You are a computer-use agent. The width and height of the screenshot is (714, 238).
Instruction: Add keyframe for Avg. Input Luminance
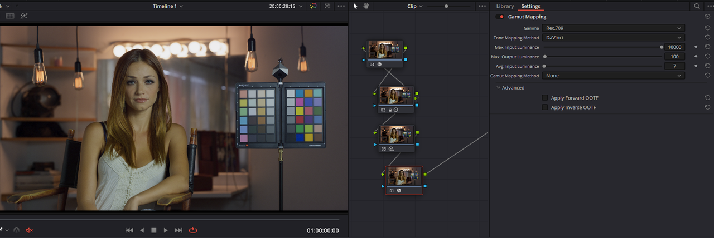(x=696, y=66)
